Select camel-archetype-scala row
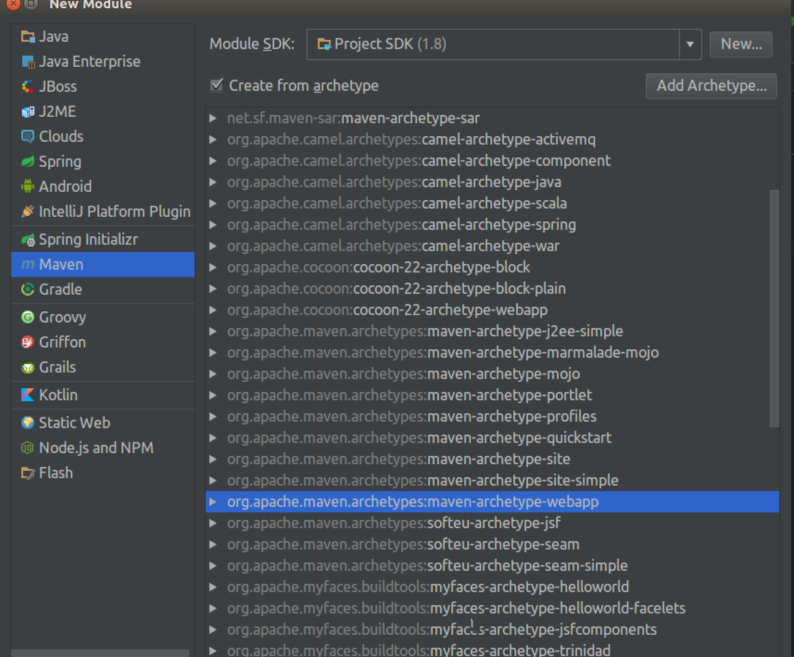Screen dimensions: 794x657 point(492,203)
